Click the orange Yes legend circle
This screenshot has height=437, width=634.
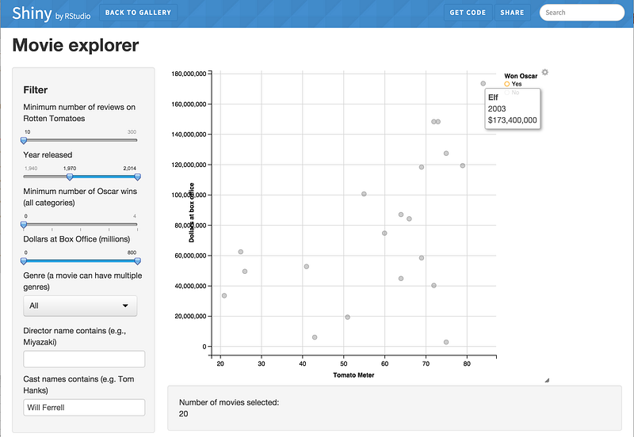pyautogui.click(x=506, y=84)
